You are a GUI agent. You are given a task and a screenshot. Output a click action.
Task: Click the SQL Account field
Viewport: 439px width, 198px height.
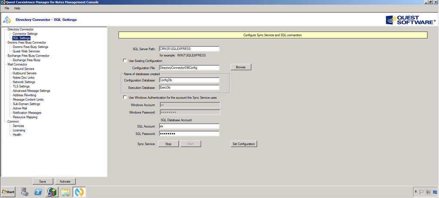189,126
